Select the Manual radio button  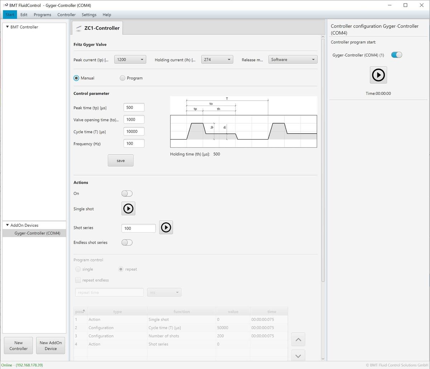pos(76,78)
